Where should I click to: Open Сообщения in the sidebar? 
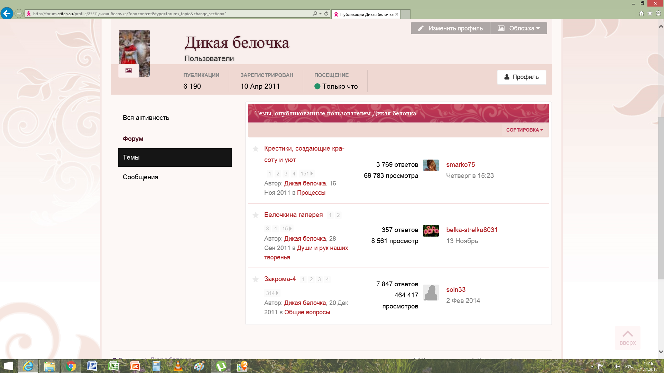click(x=140, y=177)
